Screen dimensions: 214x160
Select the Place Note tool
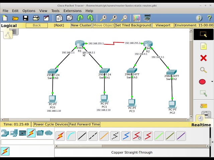(203, 46)
